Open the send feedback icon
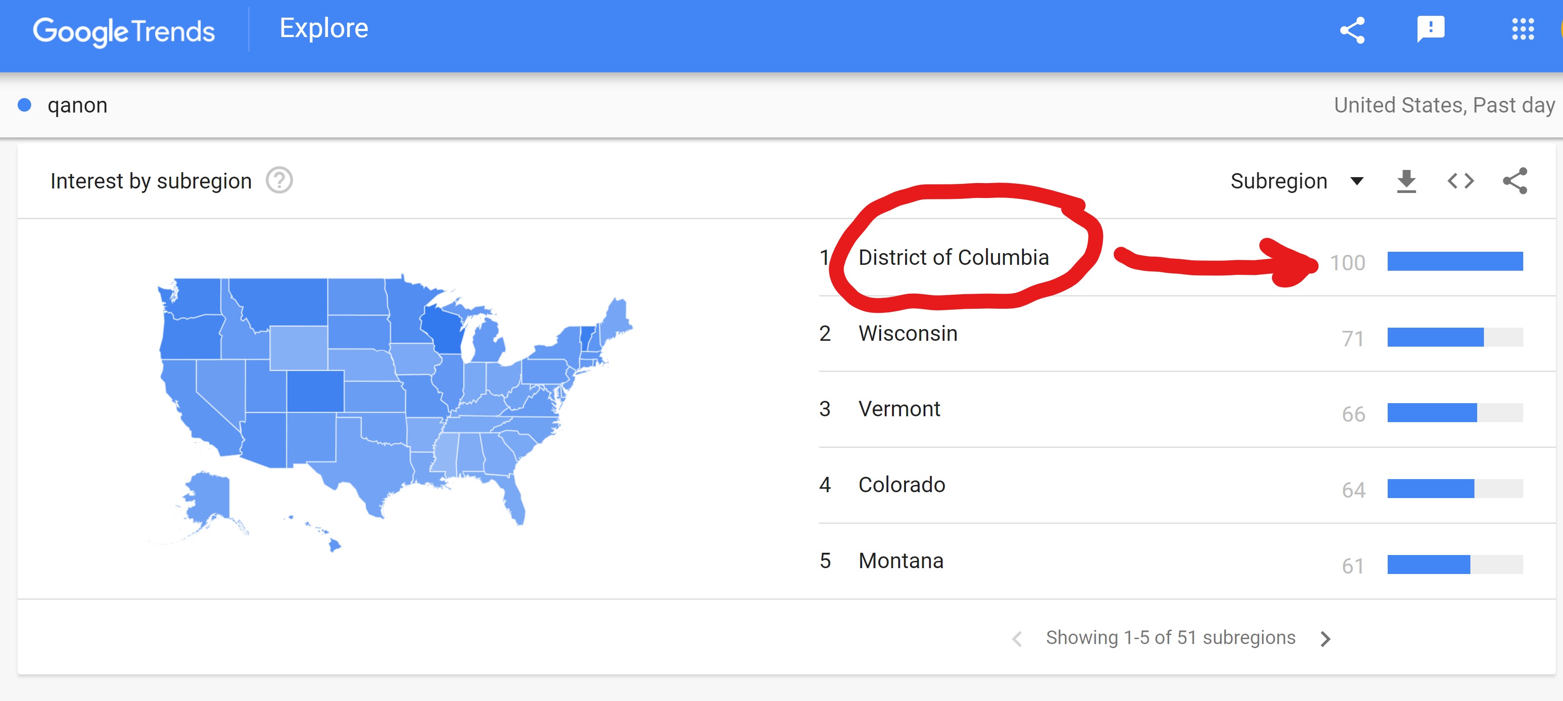This screenshot has height=701, width=1563. coord(1431,30)
